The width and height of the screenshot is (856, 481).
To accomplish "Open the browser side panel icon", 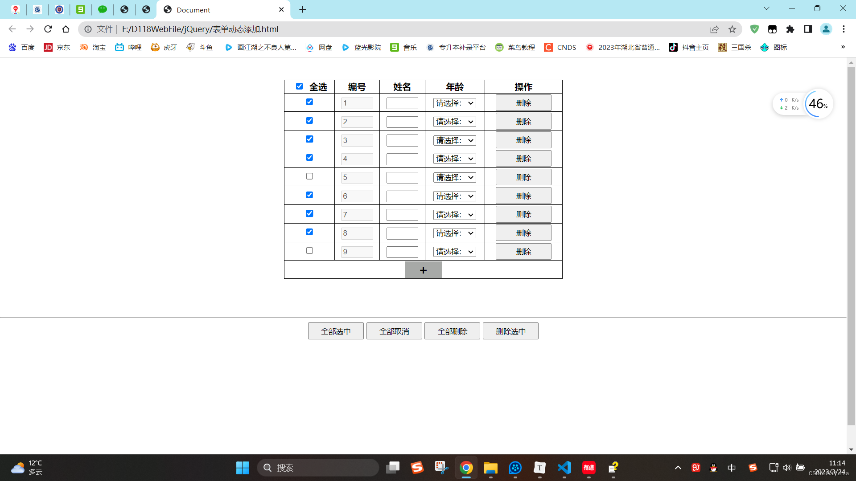I will [808, 29].
